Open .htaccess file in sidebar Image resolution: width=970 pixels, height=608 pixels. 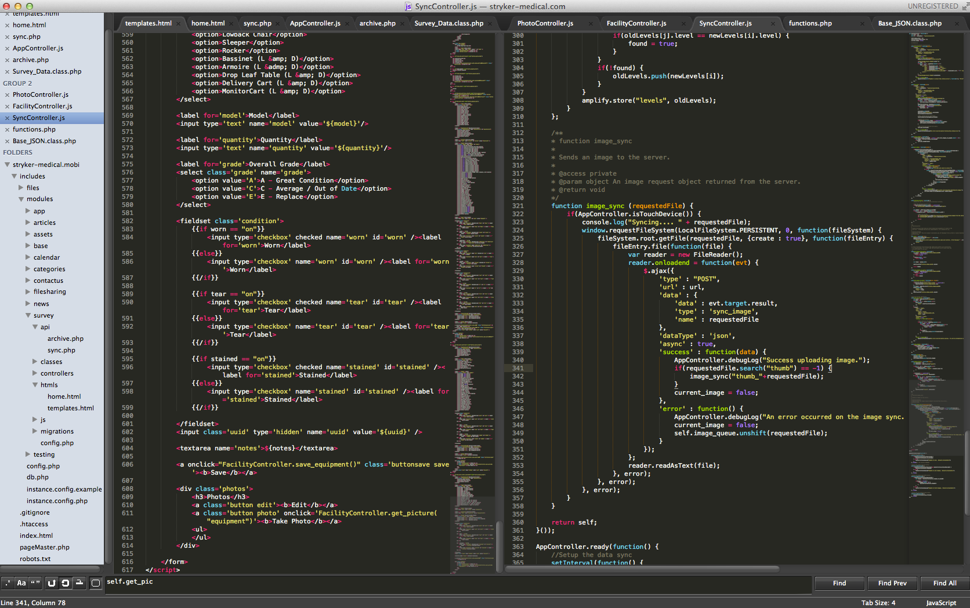34,524
